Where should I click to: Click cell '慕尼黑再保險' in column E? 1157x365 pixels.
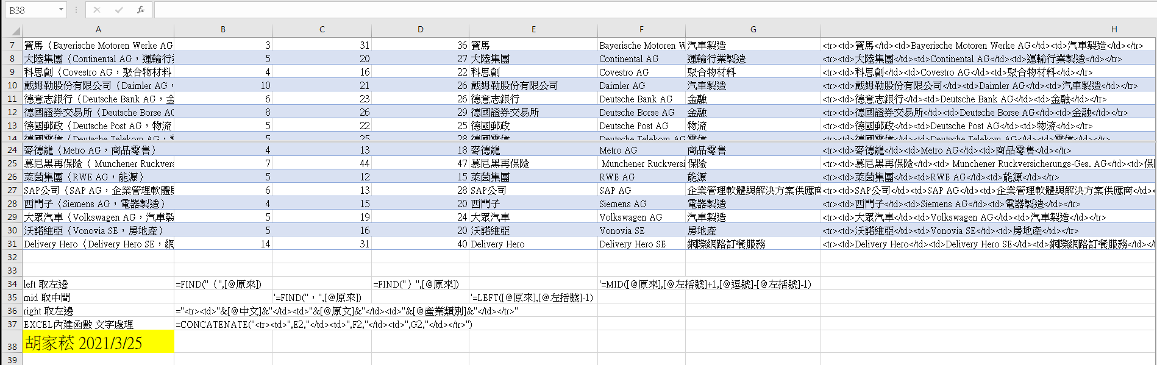533,163
